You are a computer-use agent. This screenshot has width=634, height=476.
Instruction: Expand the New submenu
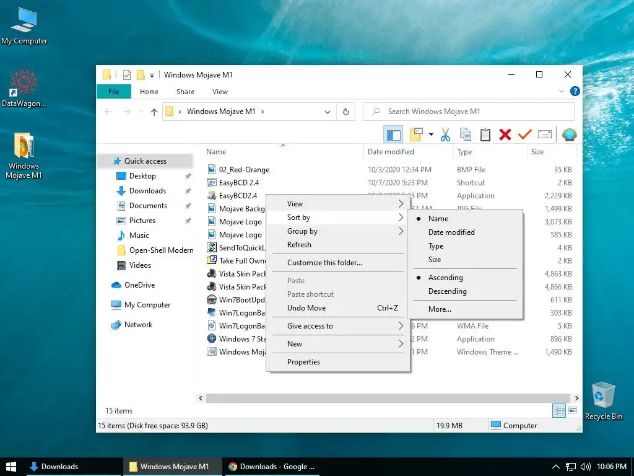[x=338, y=343]
